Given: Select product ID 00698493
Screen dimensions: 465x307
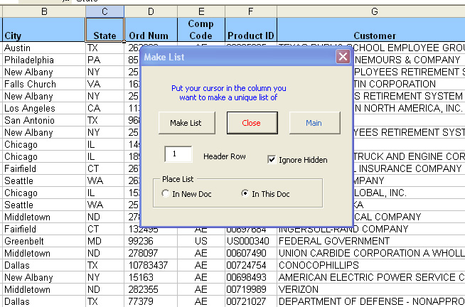Looking at the screenshot, I should pos(250,277).
